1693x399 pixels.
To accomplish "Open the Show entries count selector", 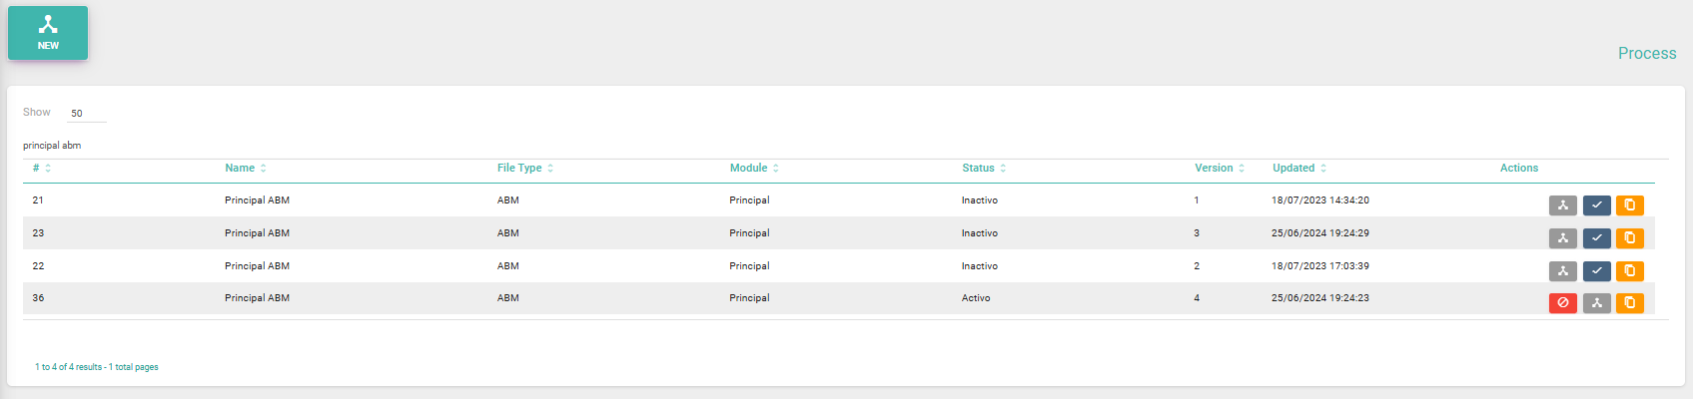I will 86,114.
